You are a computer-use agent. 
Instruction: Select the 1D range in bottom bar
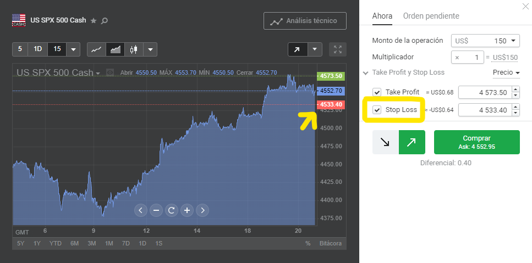tap(142, 243)
